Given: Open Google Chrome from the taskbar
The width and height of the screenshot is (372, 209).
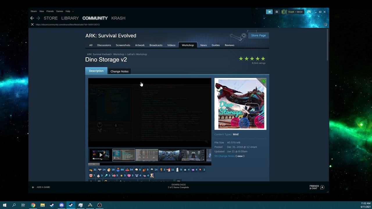Looking at the screenshot, I should coord(33,205).
